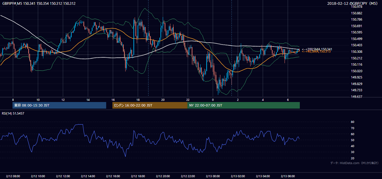
Task: Click hour label 18 under the price chart
Action: tap(138, 100)
